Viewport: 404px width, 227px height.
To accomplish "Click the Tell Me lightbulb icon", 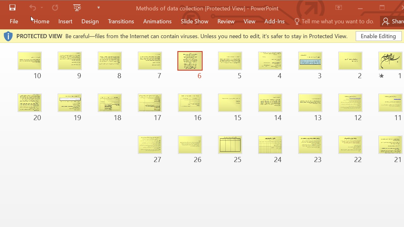I will (x=297, y=21).
